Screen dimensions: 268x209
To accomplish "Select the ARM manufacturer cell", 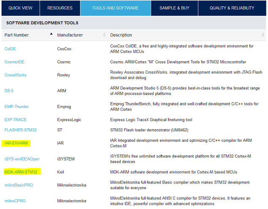I will tap(62, 91).
